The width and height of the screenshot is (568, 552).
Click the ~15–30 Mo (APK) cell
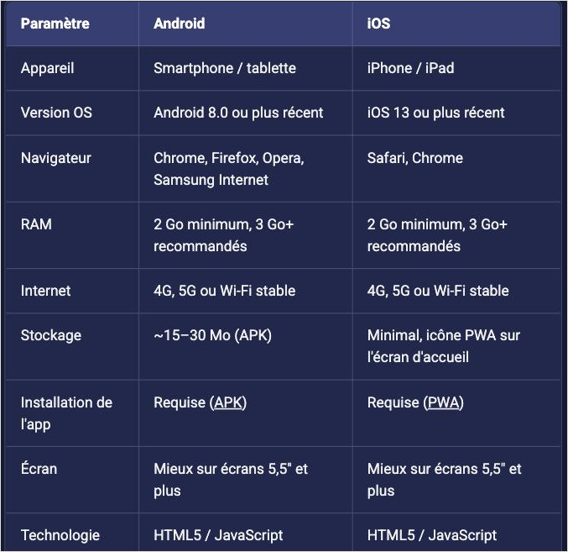pos(212,335)
